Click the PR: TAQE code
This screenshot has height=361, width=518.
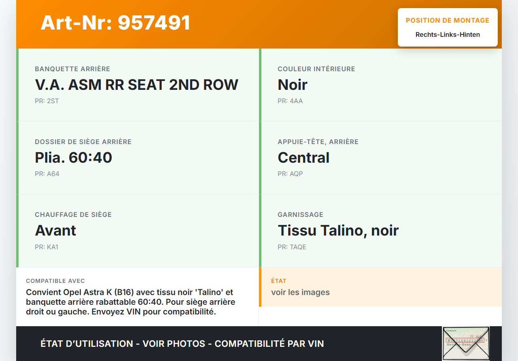(292, 246)
